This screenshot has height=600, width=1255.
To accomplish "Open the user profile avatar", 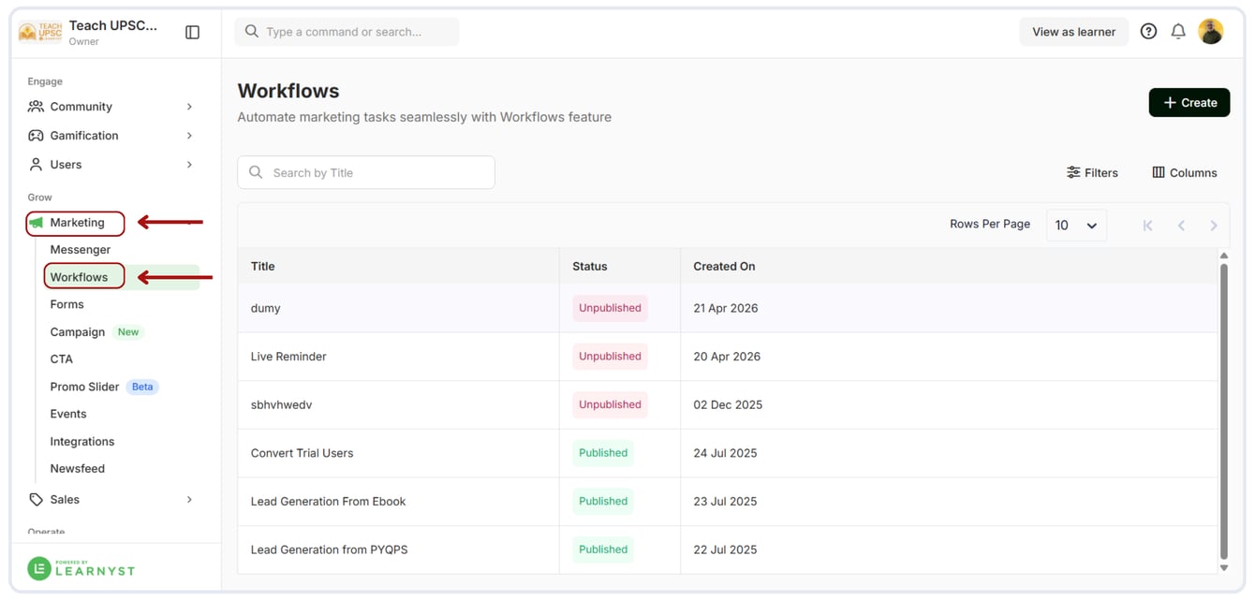I will point(1211,32).
